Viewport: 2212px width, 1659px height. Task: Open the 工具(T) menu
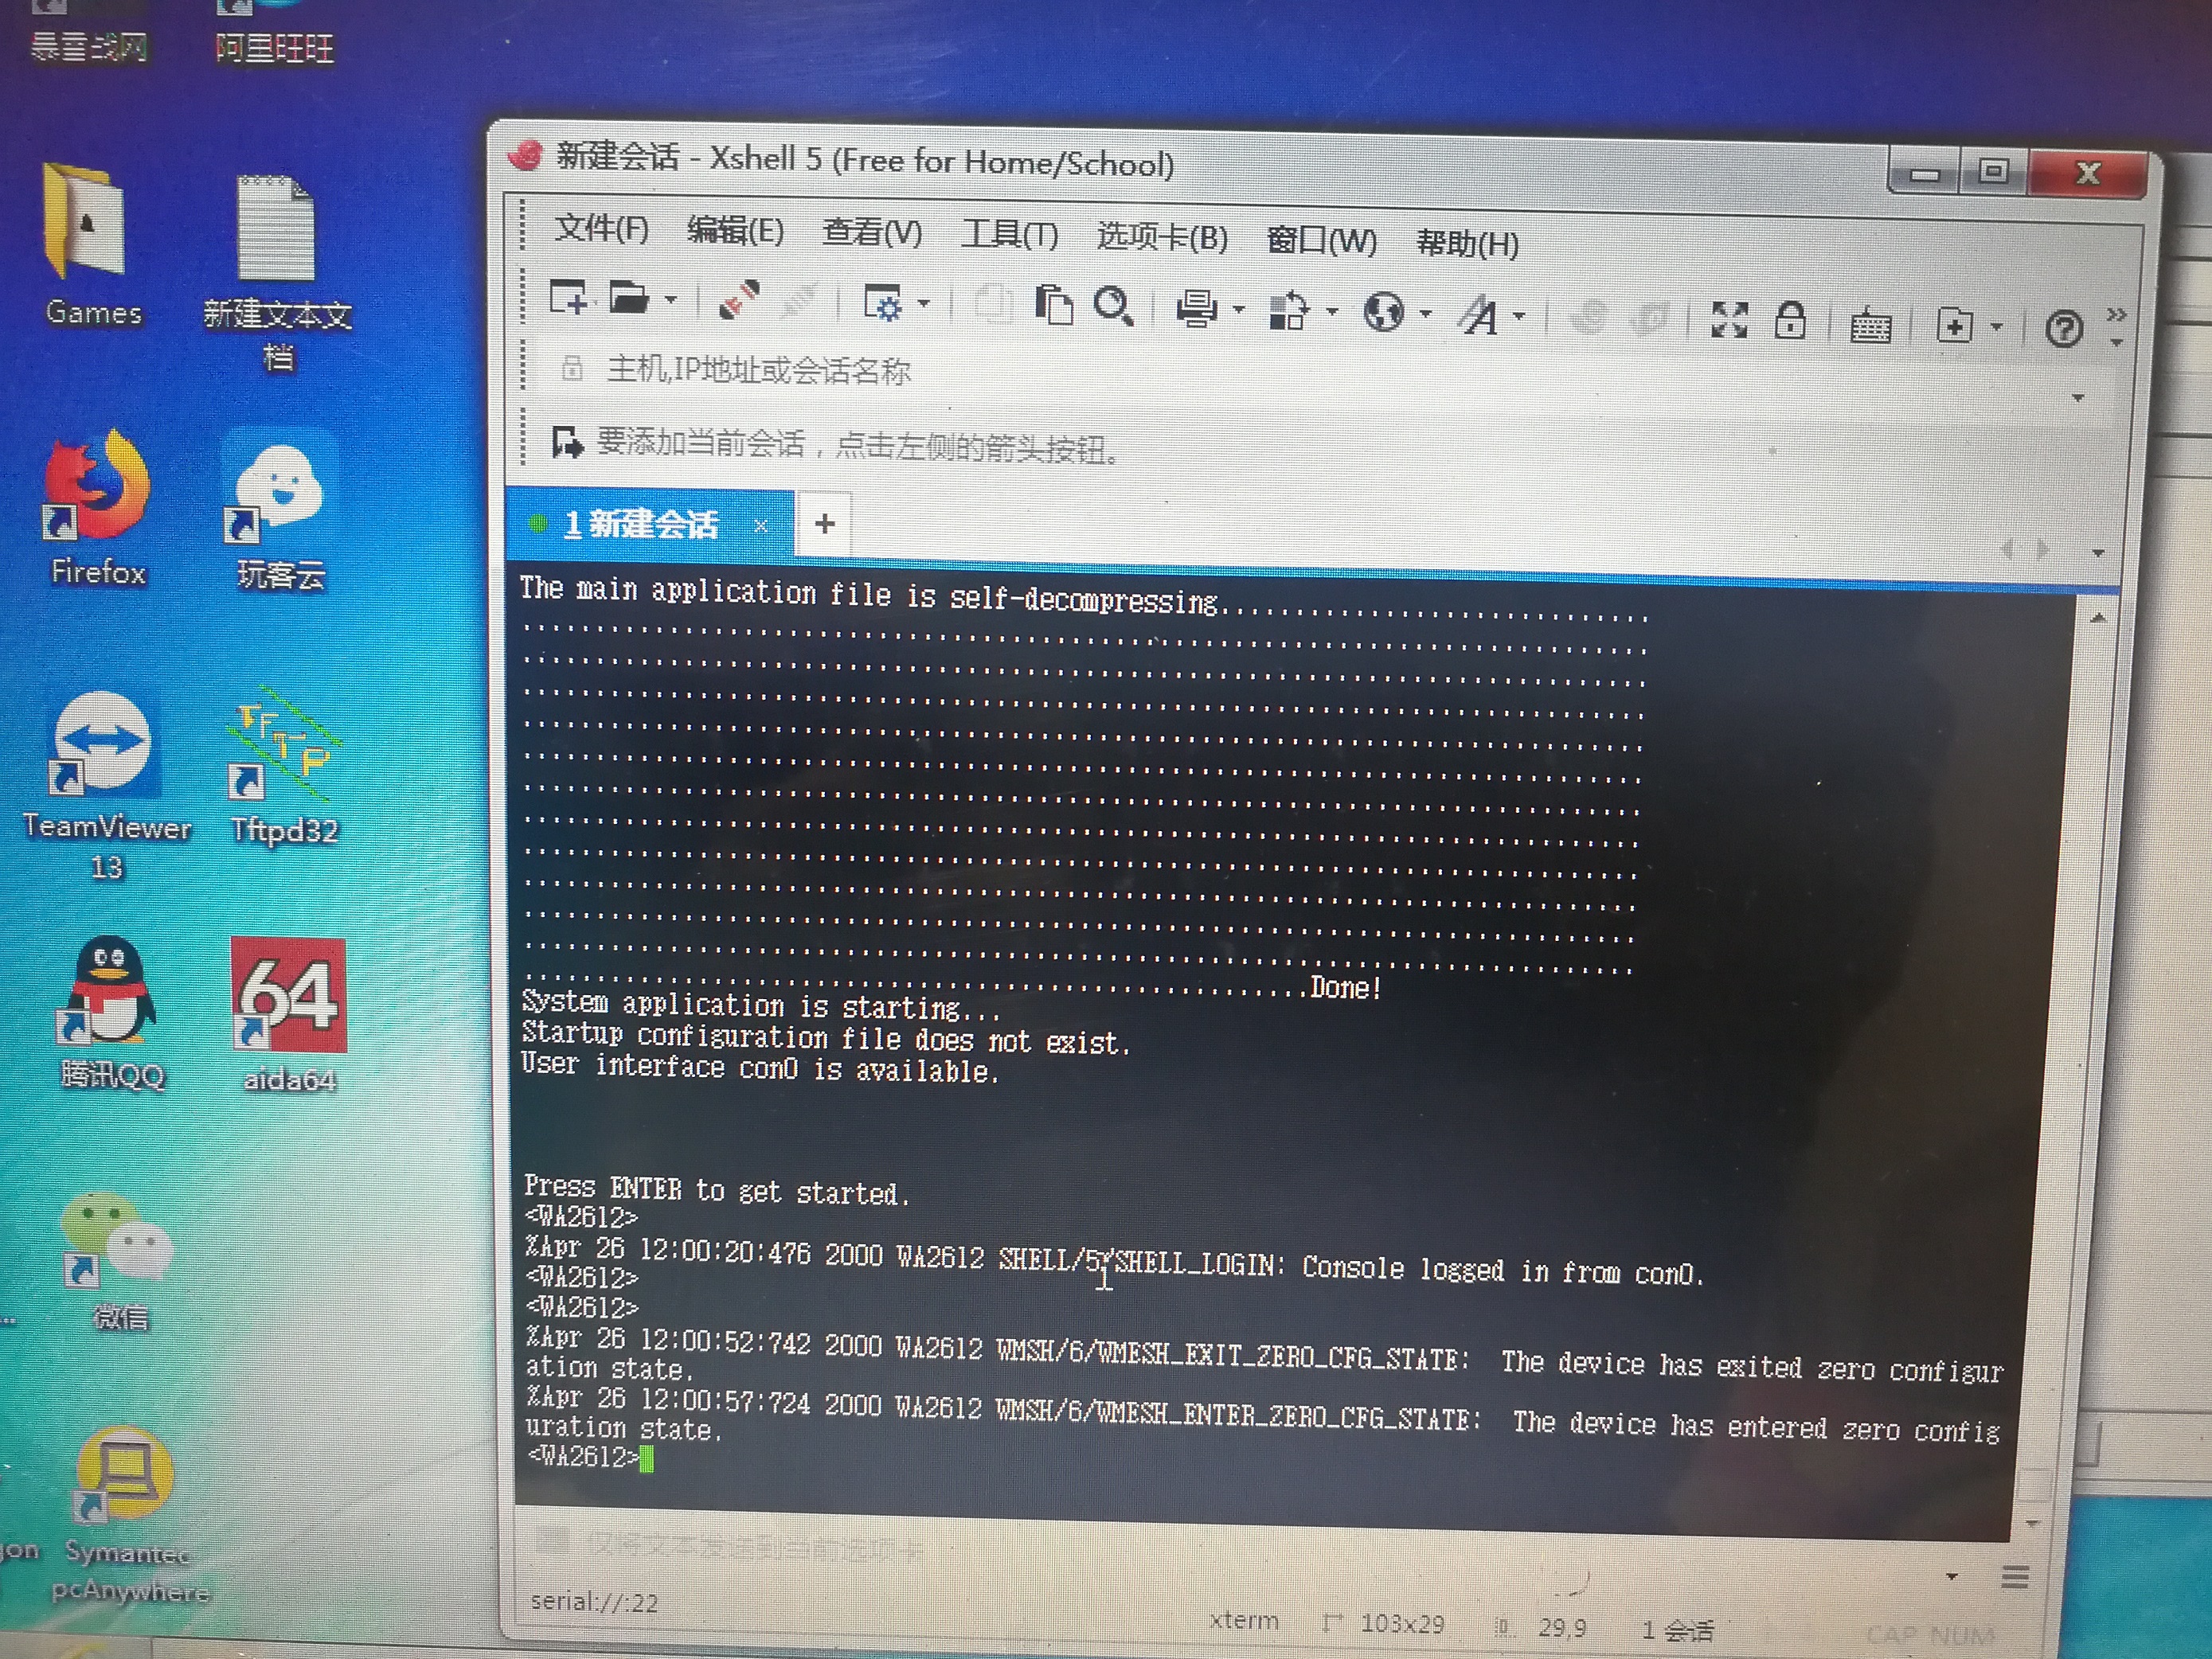[1008, 235]
